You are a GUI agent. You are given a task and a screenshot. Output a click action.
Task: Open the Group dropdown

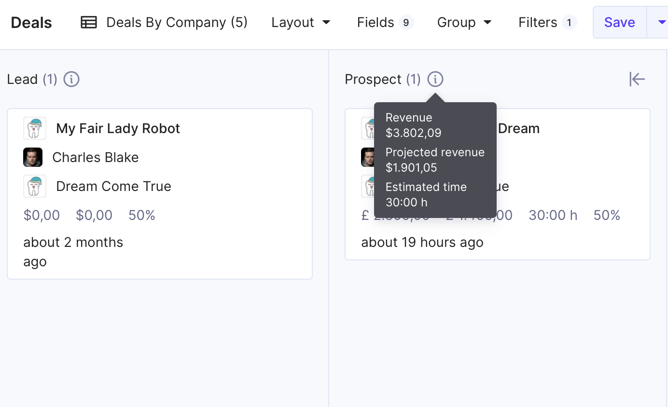coord(464,22)
